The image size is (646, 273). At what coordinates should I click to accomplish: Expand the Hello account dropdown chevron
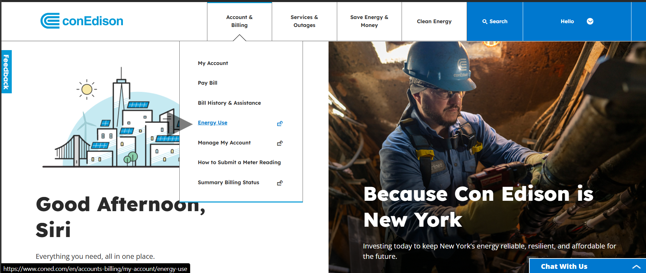pos(590,21)
